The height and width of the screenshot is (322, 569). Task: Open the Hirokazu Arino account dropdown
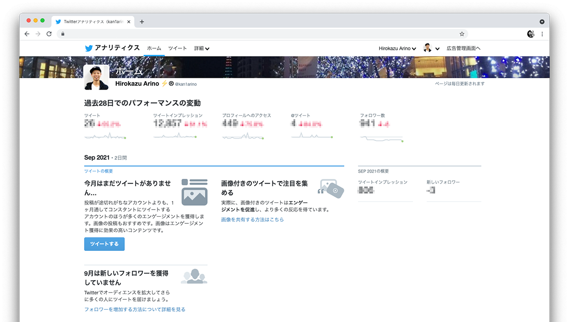point(397,48)
